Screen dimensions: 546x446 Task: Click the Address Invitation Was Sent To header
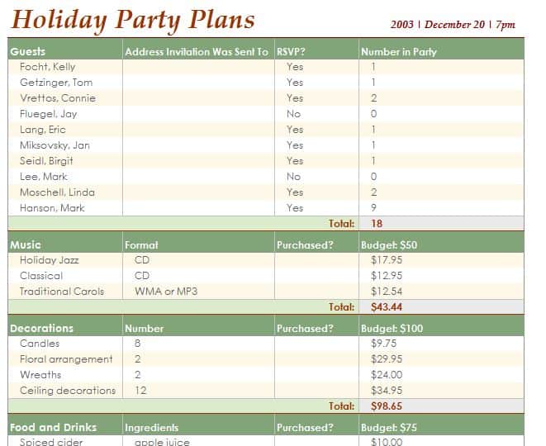[198, 51]
